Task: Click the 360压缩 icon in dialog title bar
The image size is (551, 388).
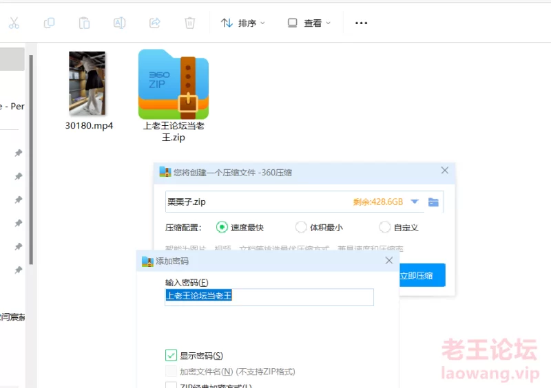Action: click(x=165, y=172)
